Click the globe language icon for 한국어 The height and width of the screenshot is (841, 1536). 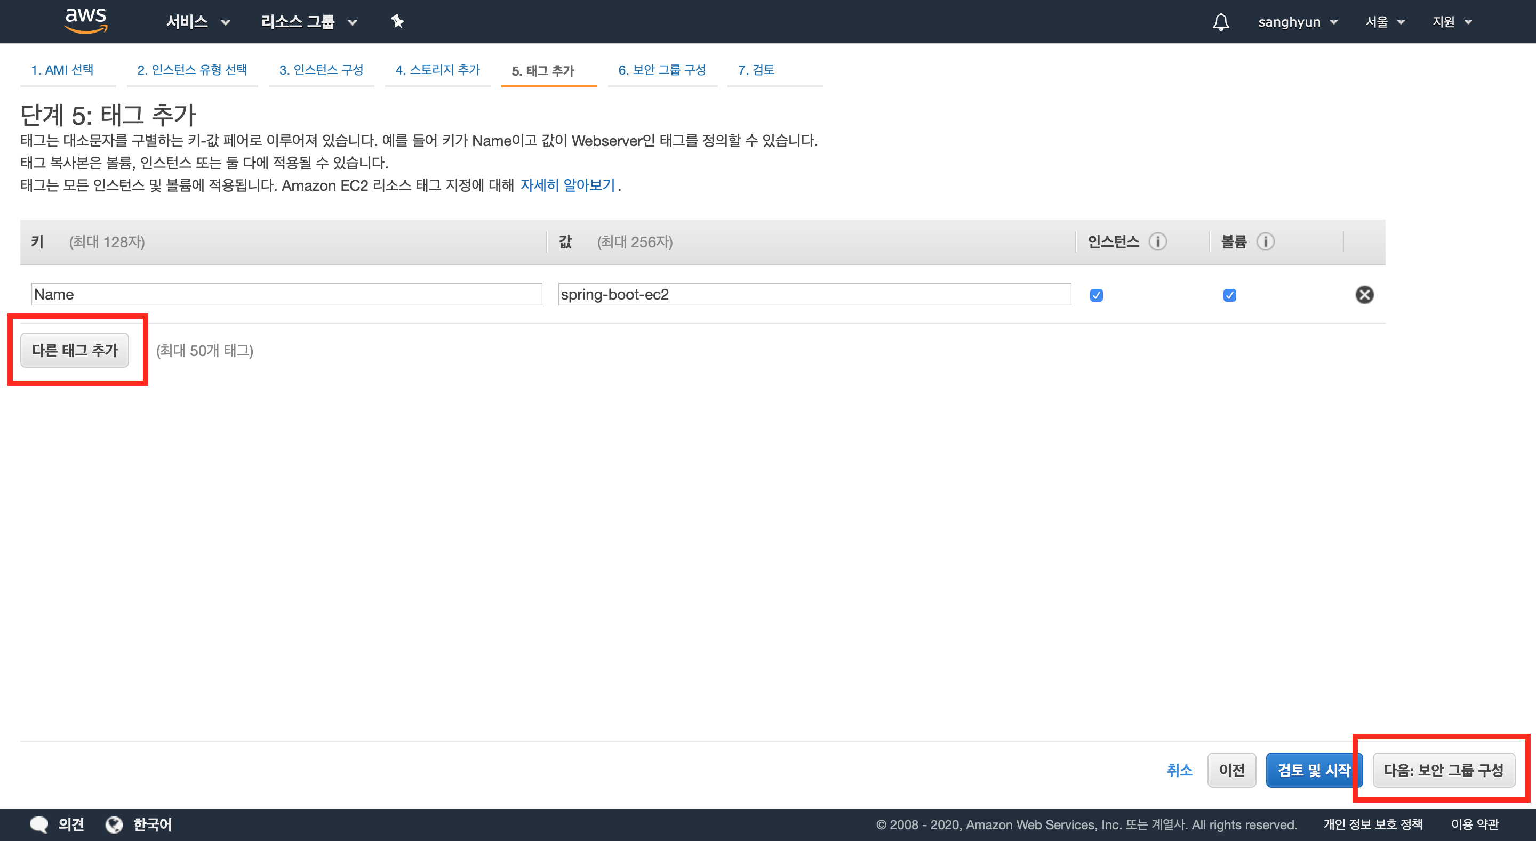coord(114,824)
